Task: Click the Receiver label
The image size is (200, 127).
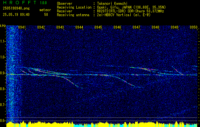Action: [x=65, y=11]
